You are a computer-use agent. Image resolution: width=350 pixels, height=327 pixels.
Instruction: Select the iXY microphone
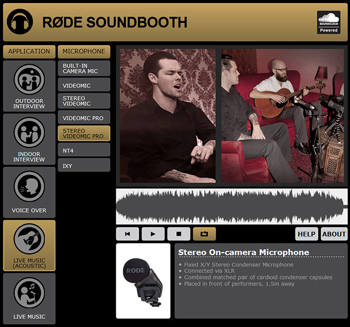[x=84, y=165]
